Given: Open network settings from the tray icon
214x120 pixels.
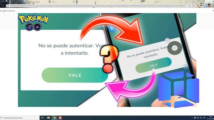Looking at the screenshot, I should click(198, 118).
